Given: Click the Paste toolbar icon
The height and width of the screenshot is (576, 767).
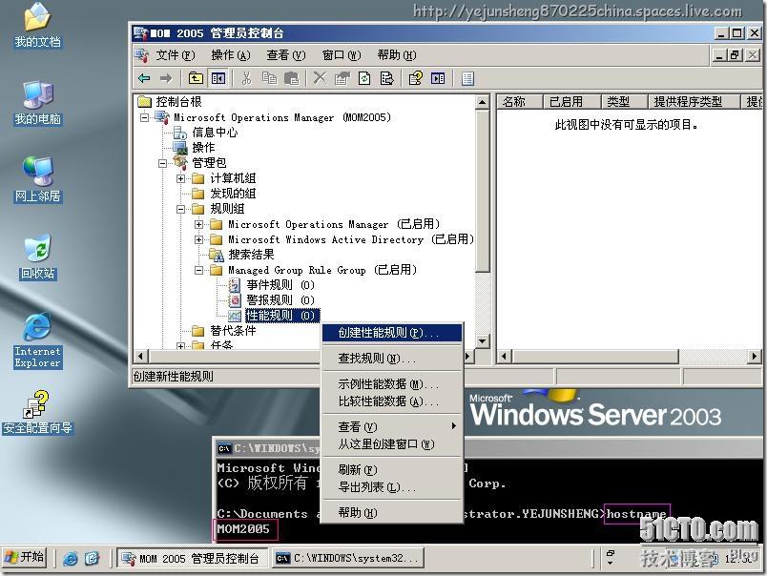Looking at the screenshot, I should 292,78.
